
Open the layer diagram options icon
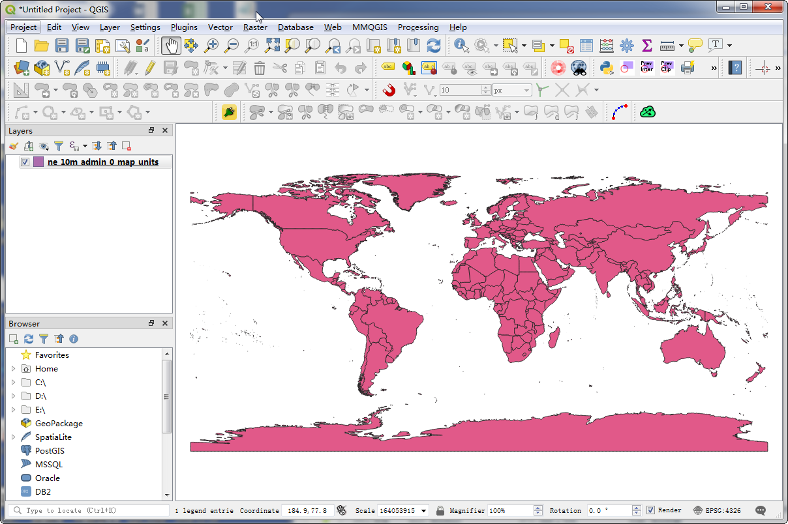click(408, 67)
